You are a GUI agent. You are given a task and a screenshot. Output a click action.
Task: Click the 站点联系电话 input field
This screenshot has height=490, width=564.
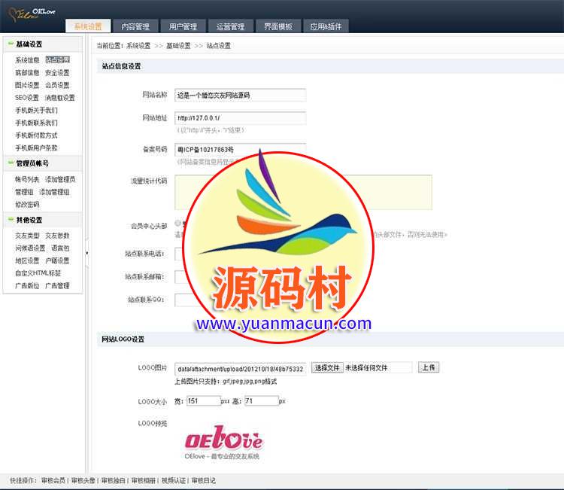[180, 254]
